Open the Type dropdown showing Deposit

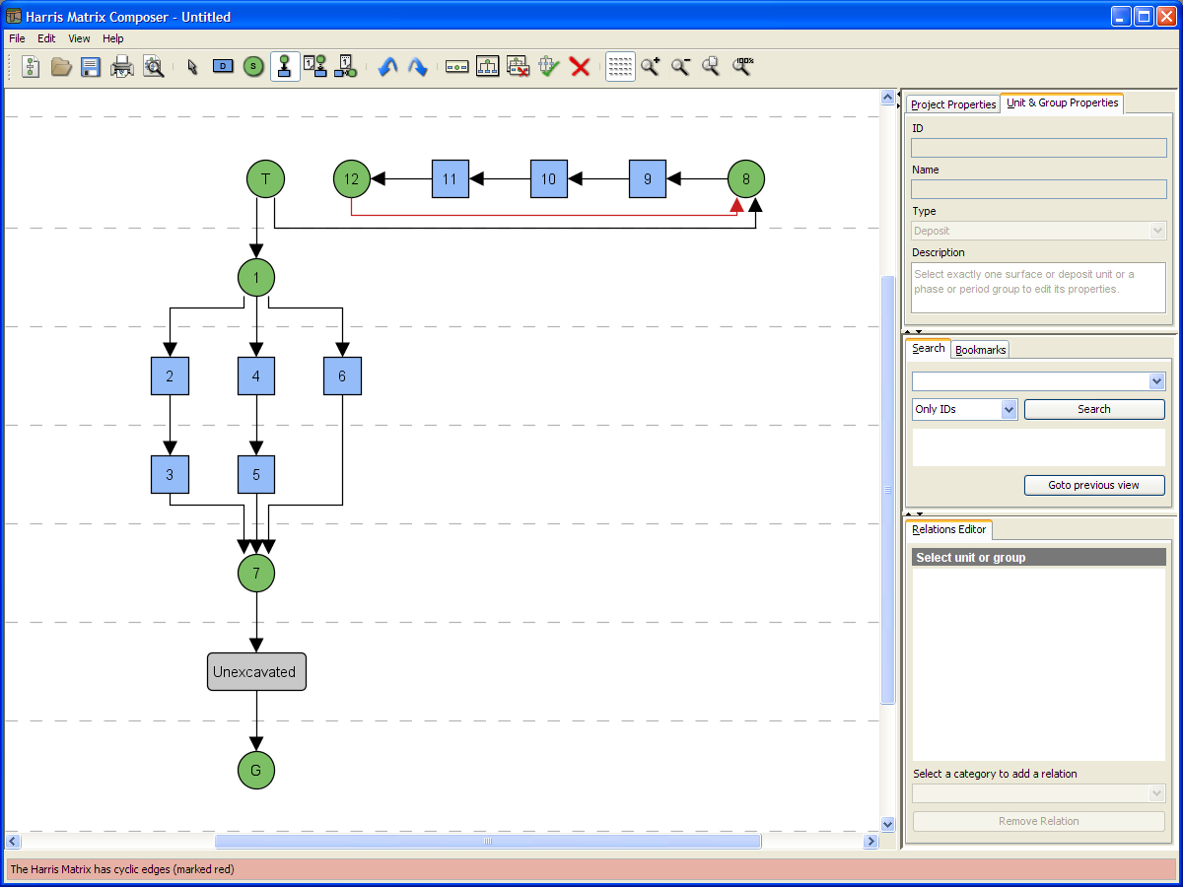[1038, 231]
